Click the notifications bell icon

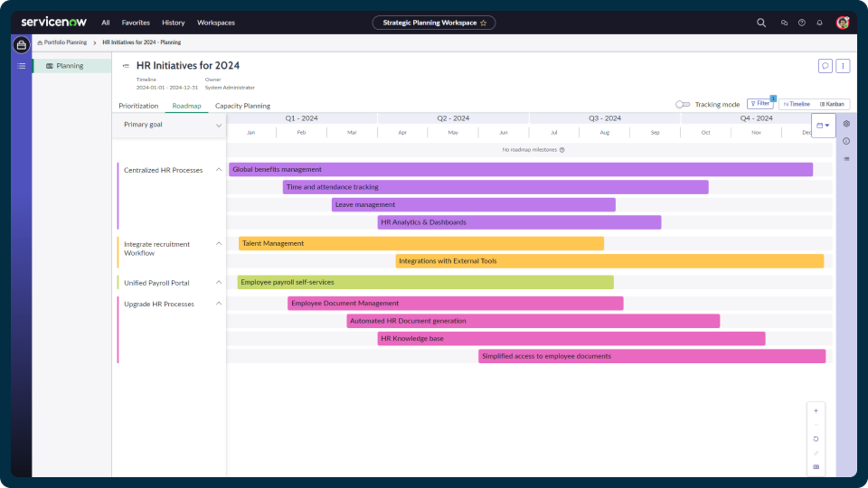tap(820, 23)
